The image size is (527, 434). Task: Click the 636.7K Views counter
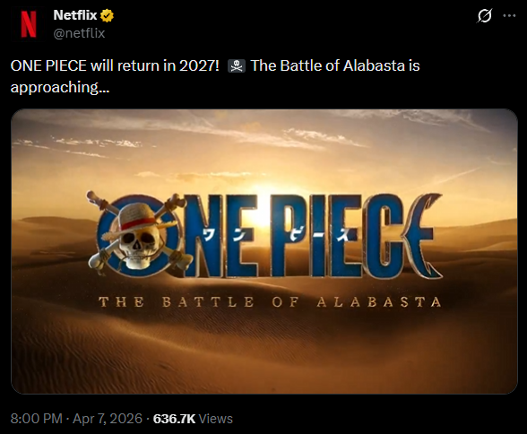tap(193, 419)
